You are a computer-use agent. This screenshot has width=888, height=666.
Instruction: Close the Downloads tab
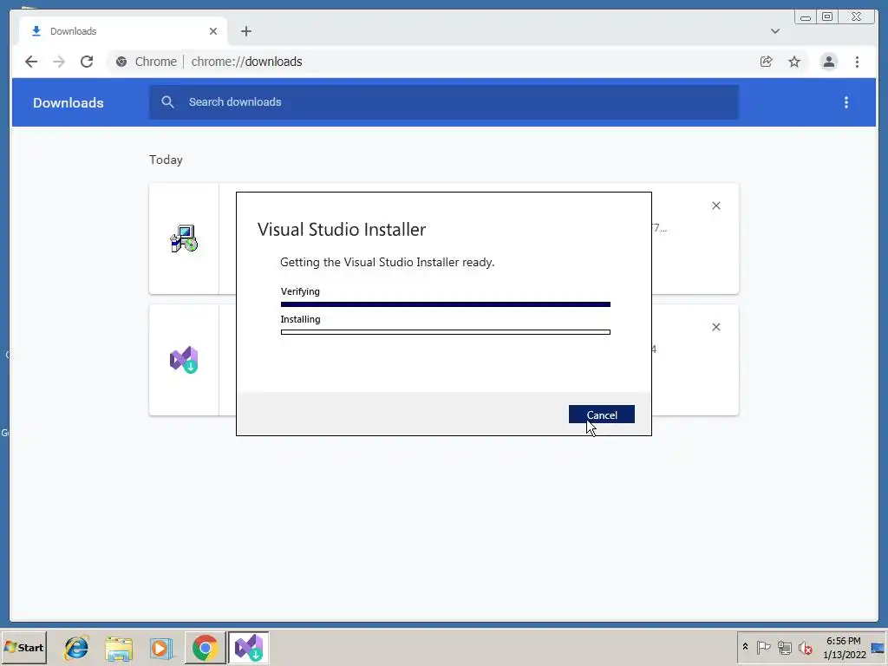tap(213, 31)
